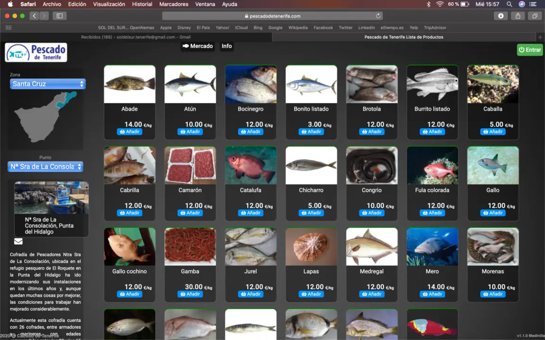The image size is (545, 340).
Task: Open the Spotlight search icon in menu bar
Action: 509,4
